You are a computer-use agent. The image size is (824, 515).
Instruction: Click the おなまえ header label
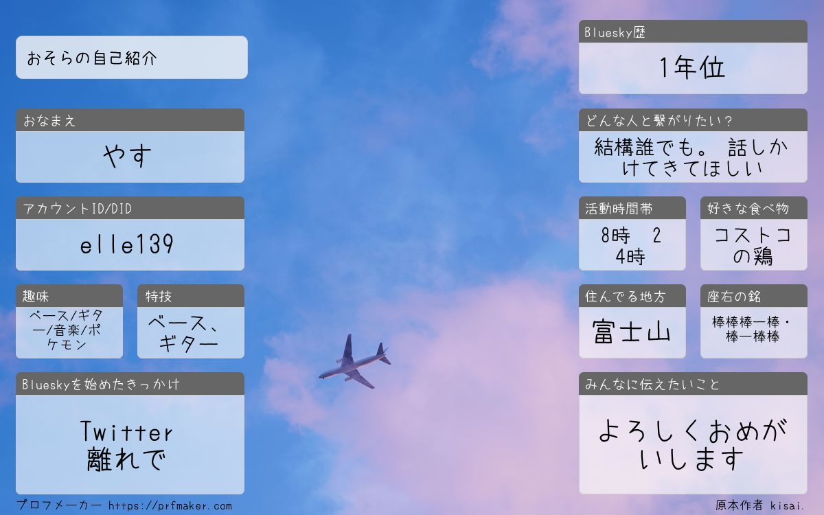50,121
